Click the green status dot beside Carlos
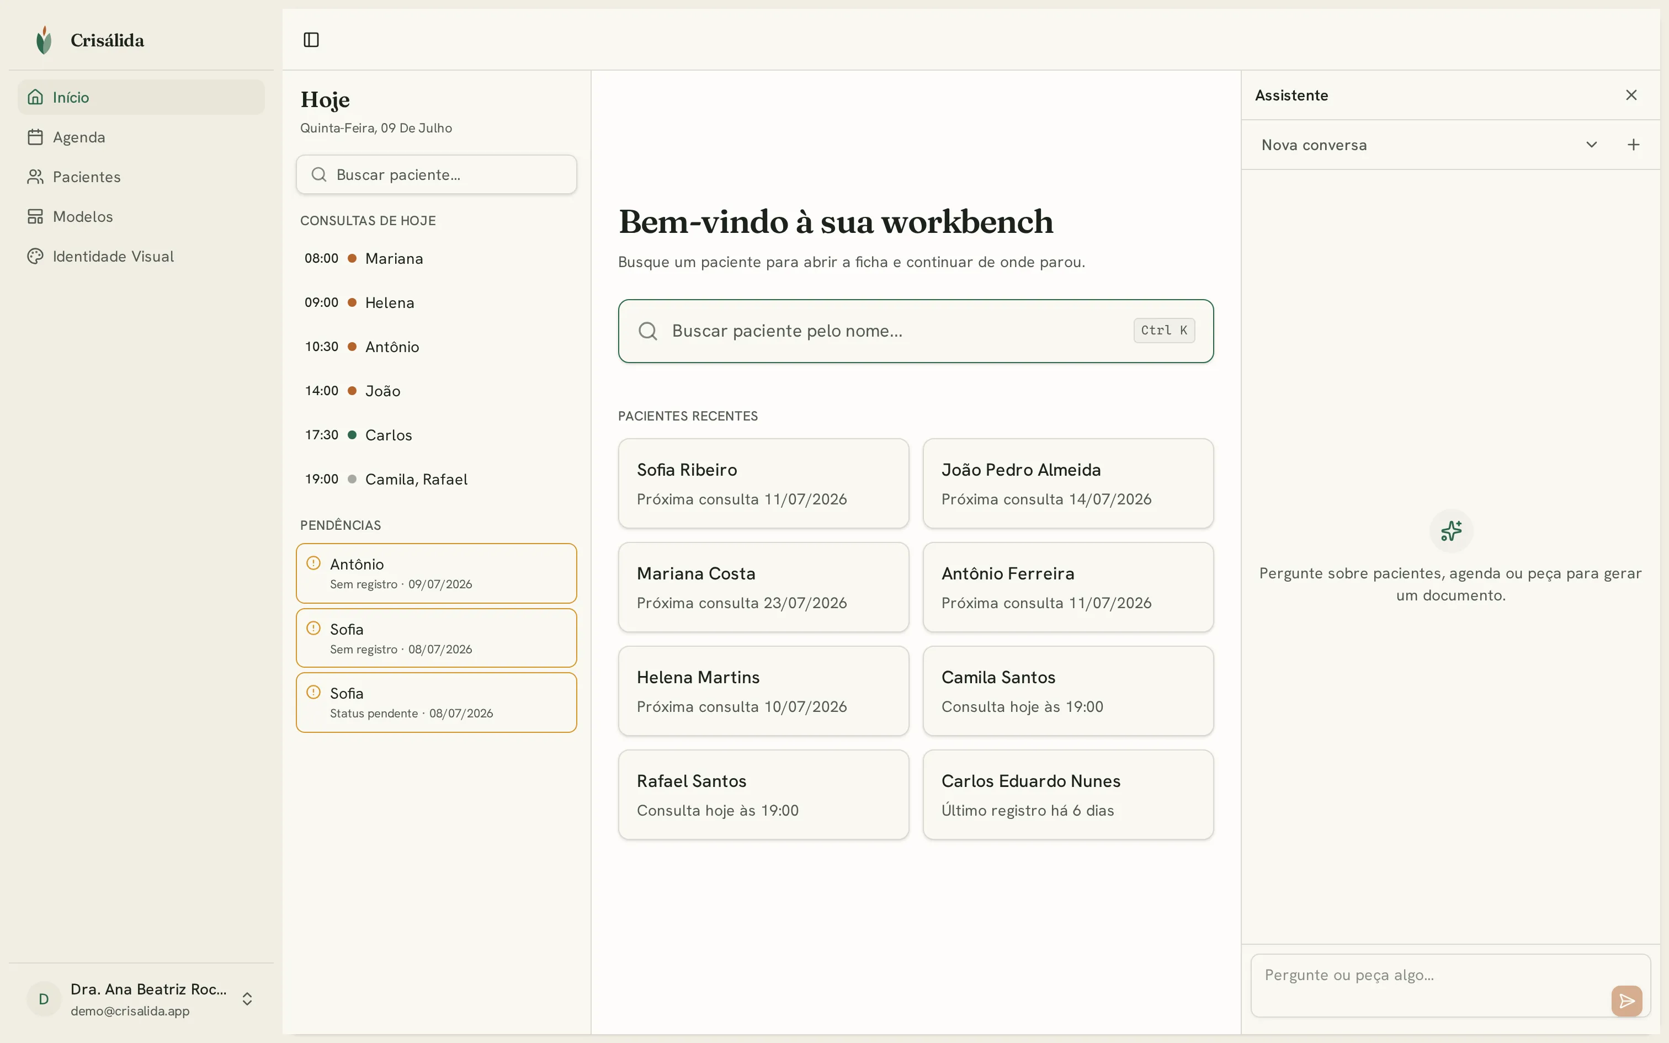This screenshot has height=1043, width=1669. [352, 435]
